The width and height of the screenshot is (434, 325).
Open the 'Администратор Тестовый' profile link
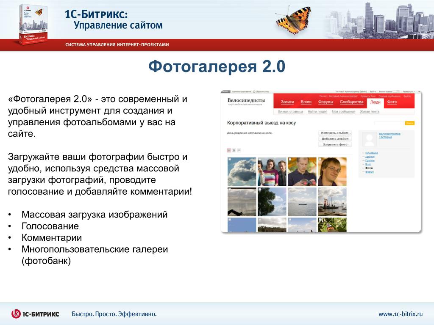(x=389, y=135)
